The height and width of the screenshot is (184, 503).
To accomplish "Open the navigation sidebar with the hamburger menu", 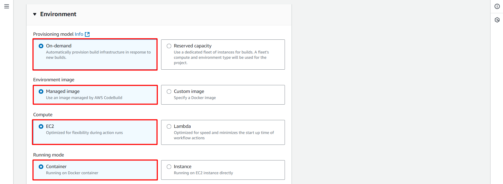I will (7, 6).
